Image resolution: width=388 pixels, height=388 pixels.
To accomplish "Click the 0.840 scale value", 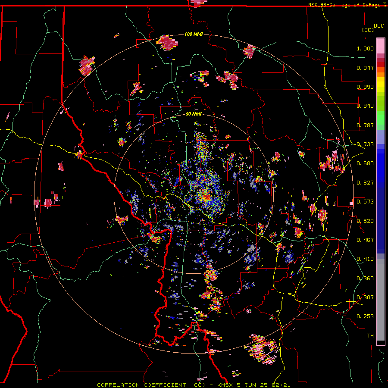I will [x=365, y=106].
